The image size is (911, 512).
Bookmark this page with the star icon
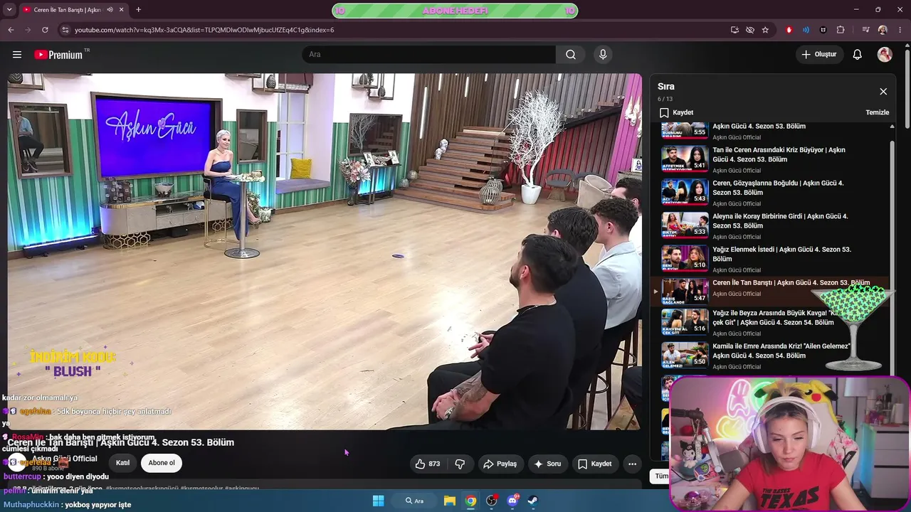[x=765, y=30]
